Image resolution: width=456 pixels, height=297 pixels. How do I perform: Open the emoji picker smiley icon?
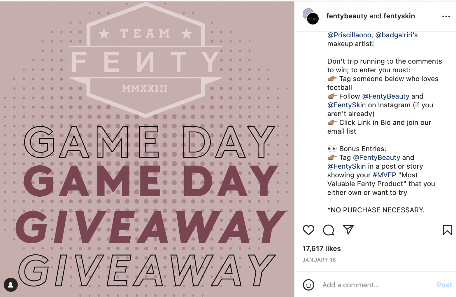tap(308, 285)
